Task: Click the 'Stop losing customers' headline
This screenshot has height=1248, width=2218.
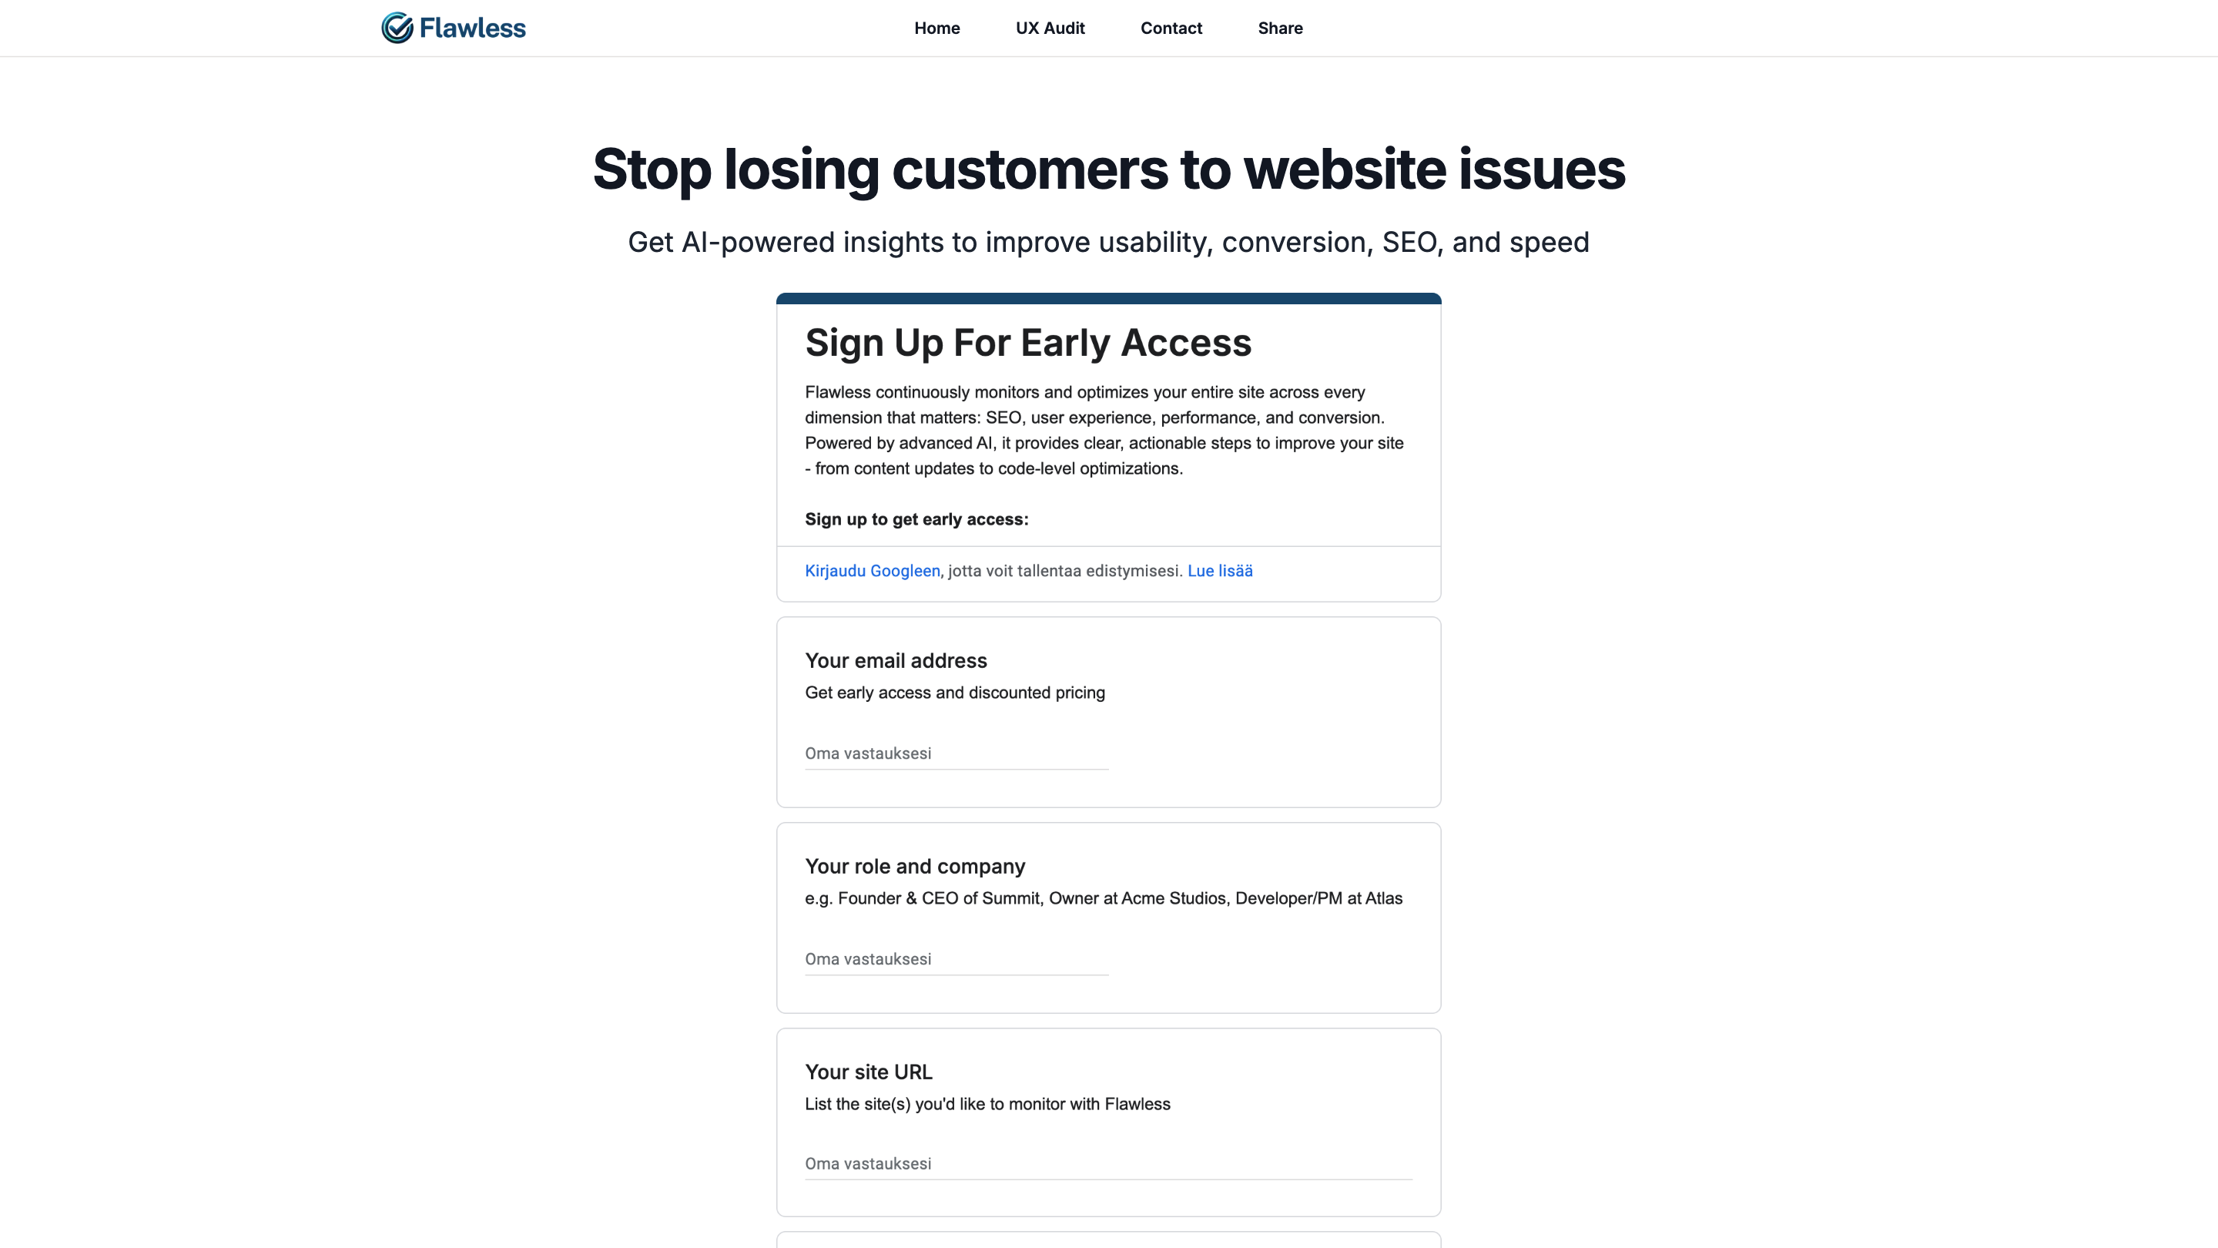Action: [x=1108, y=169]
